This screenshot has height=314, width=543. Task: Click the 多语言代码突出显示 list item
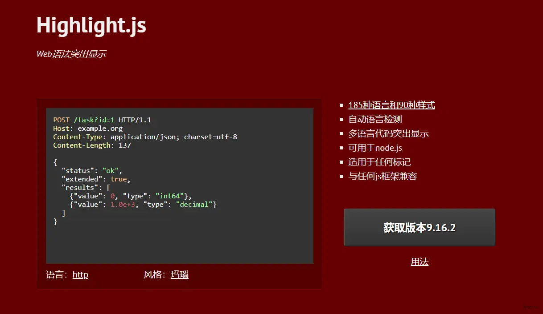click(388, 133)
